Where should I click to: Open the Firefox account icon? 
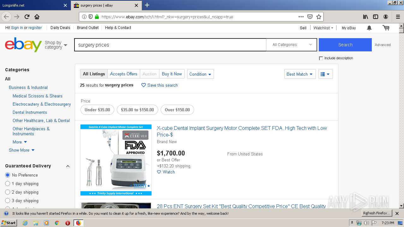click(x=386, y=17)
